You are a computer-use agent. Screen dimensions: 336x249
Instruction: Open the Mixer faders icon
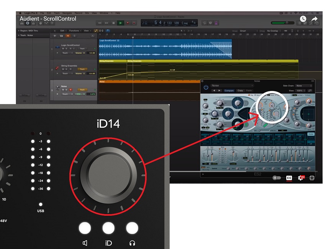[x=46, y=23]
